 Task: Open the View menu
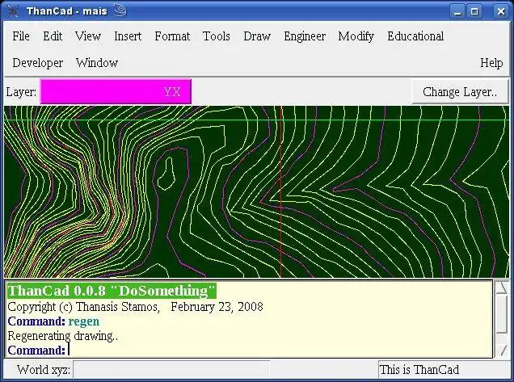coord(88,36)
